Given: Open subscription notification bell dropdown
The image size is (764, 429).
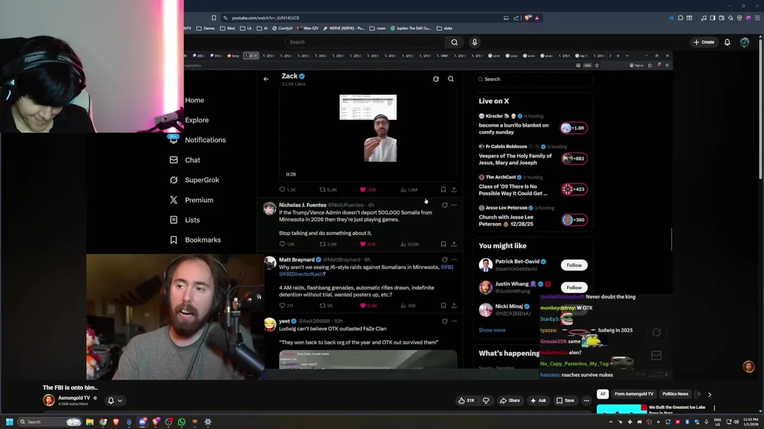Looking at the screenshot, I should pyautogui.click(x=114, y=400).
